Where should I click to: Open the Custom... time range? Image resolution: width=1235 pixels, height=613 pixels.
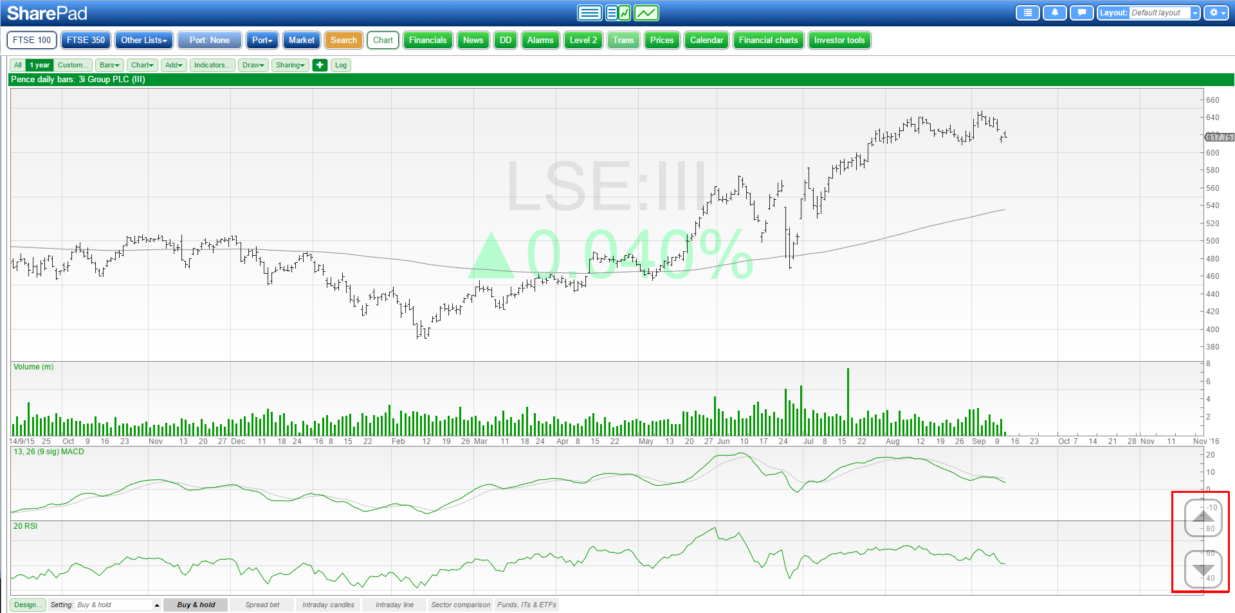73,65
